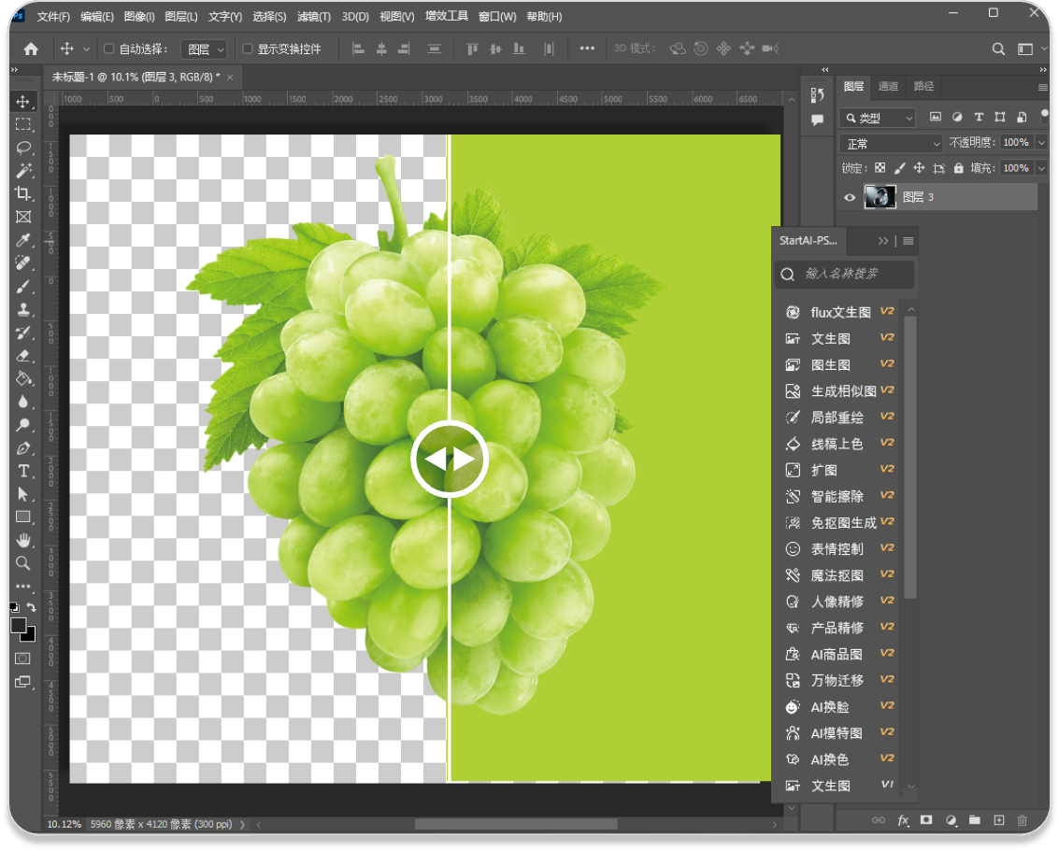Screen dimensions: 1059x850
Task: Select the Eyedropper tool
Action: coord(23,241)
